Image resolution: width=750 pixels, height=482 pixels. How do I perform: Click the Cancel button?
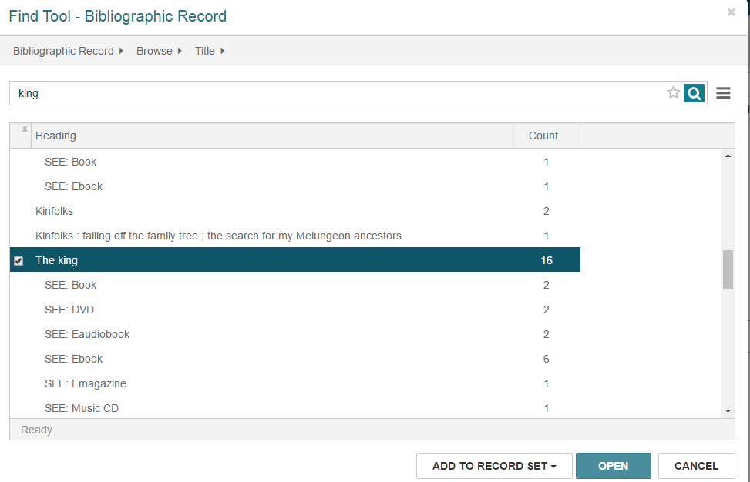[697, 466]
